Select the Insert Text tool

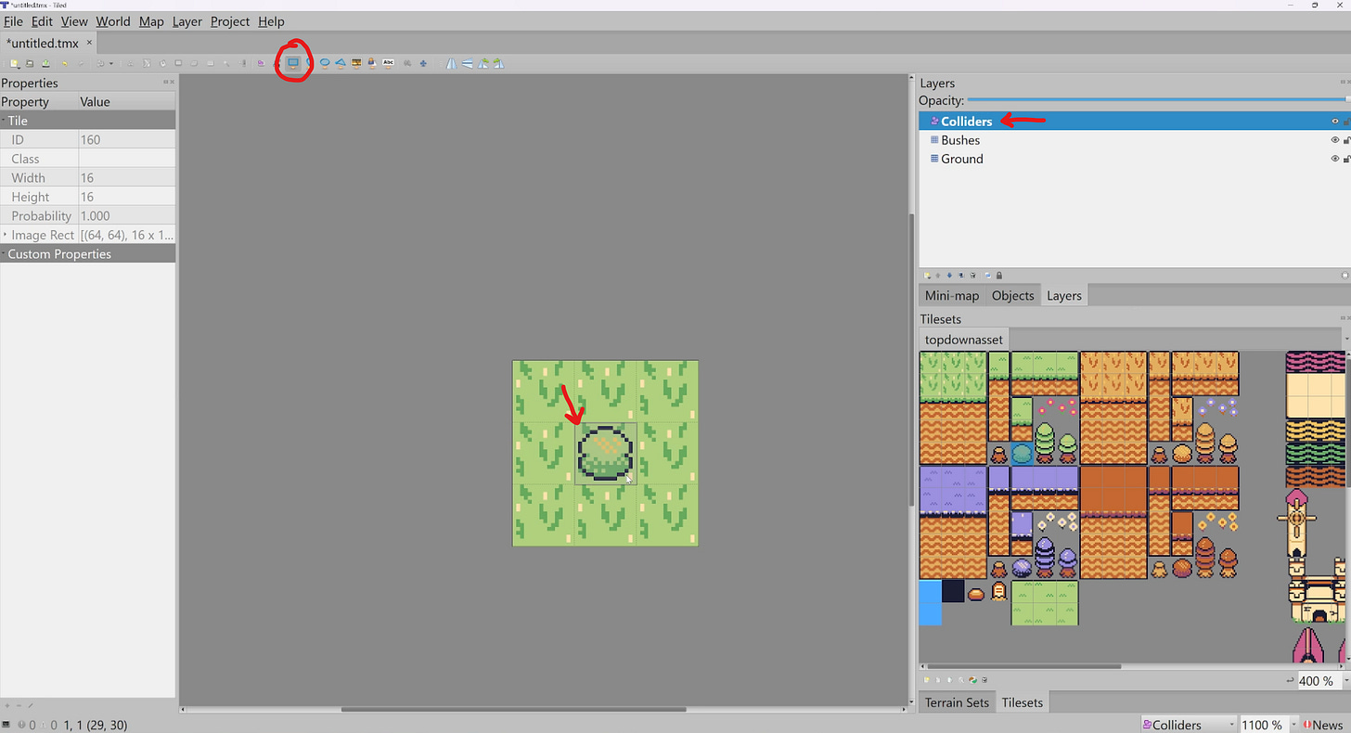click(x=389, y=63)
